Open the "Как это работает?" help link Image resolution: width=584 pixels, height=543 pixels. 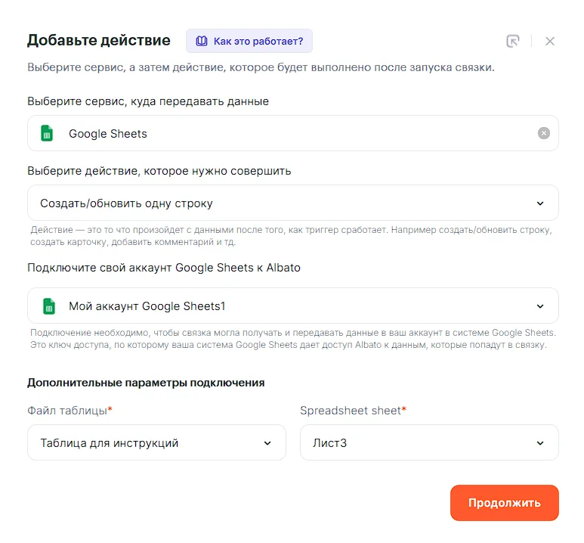tap(249, 41)
